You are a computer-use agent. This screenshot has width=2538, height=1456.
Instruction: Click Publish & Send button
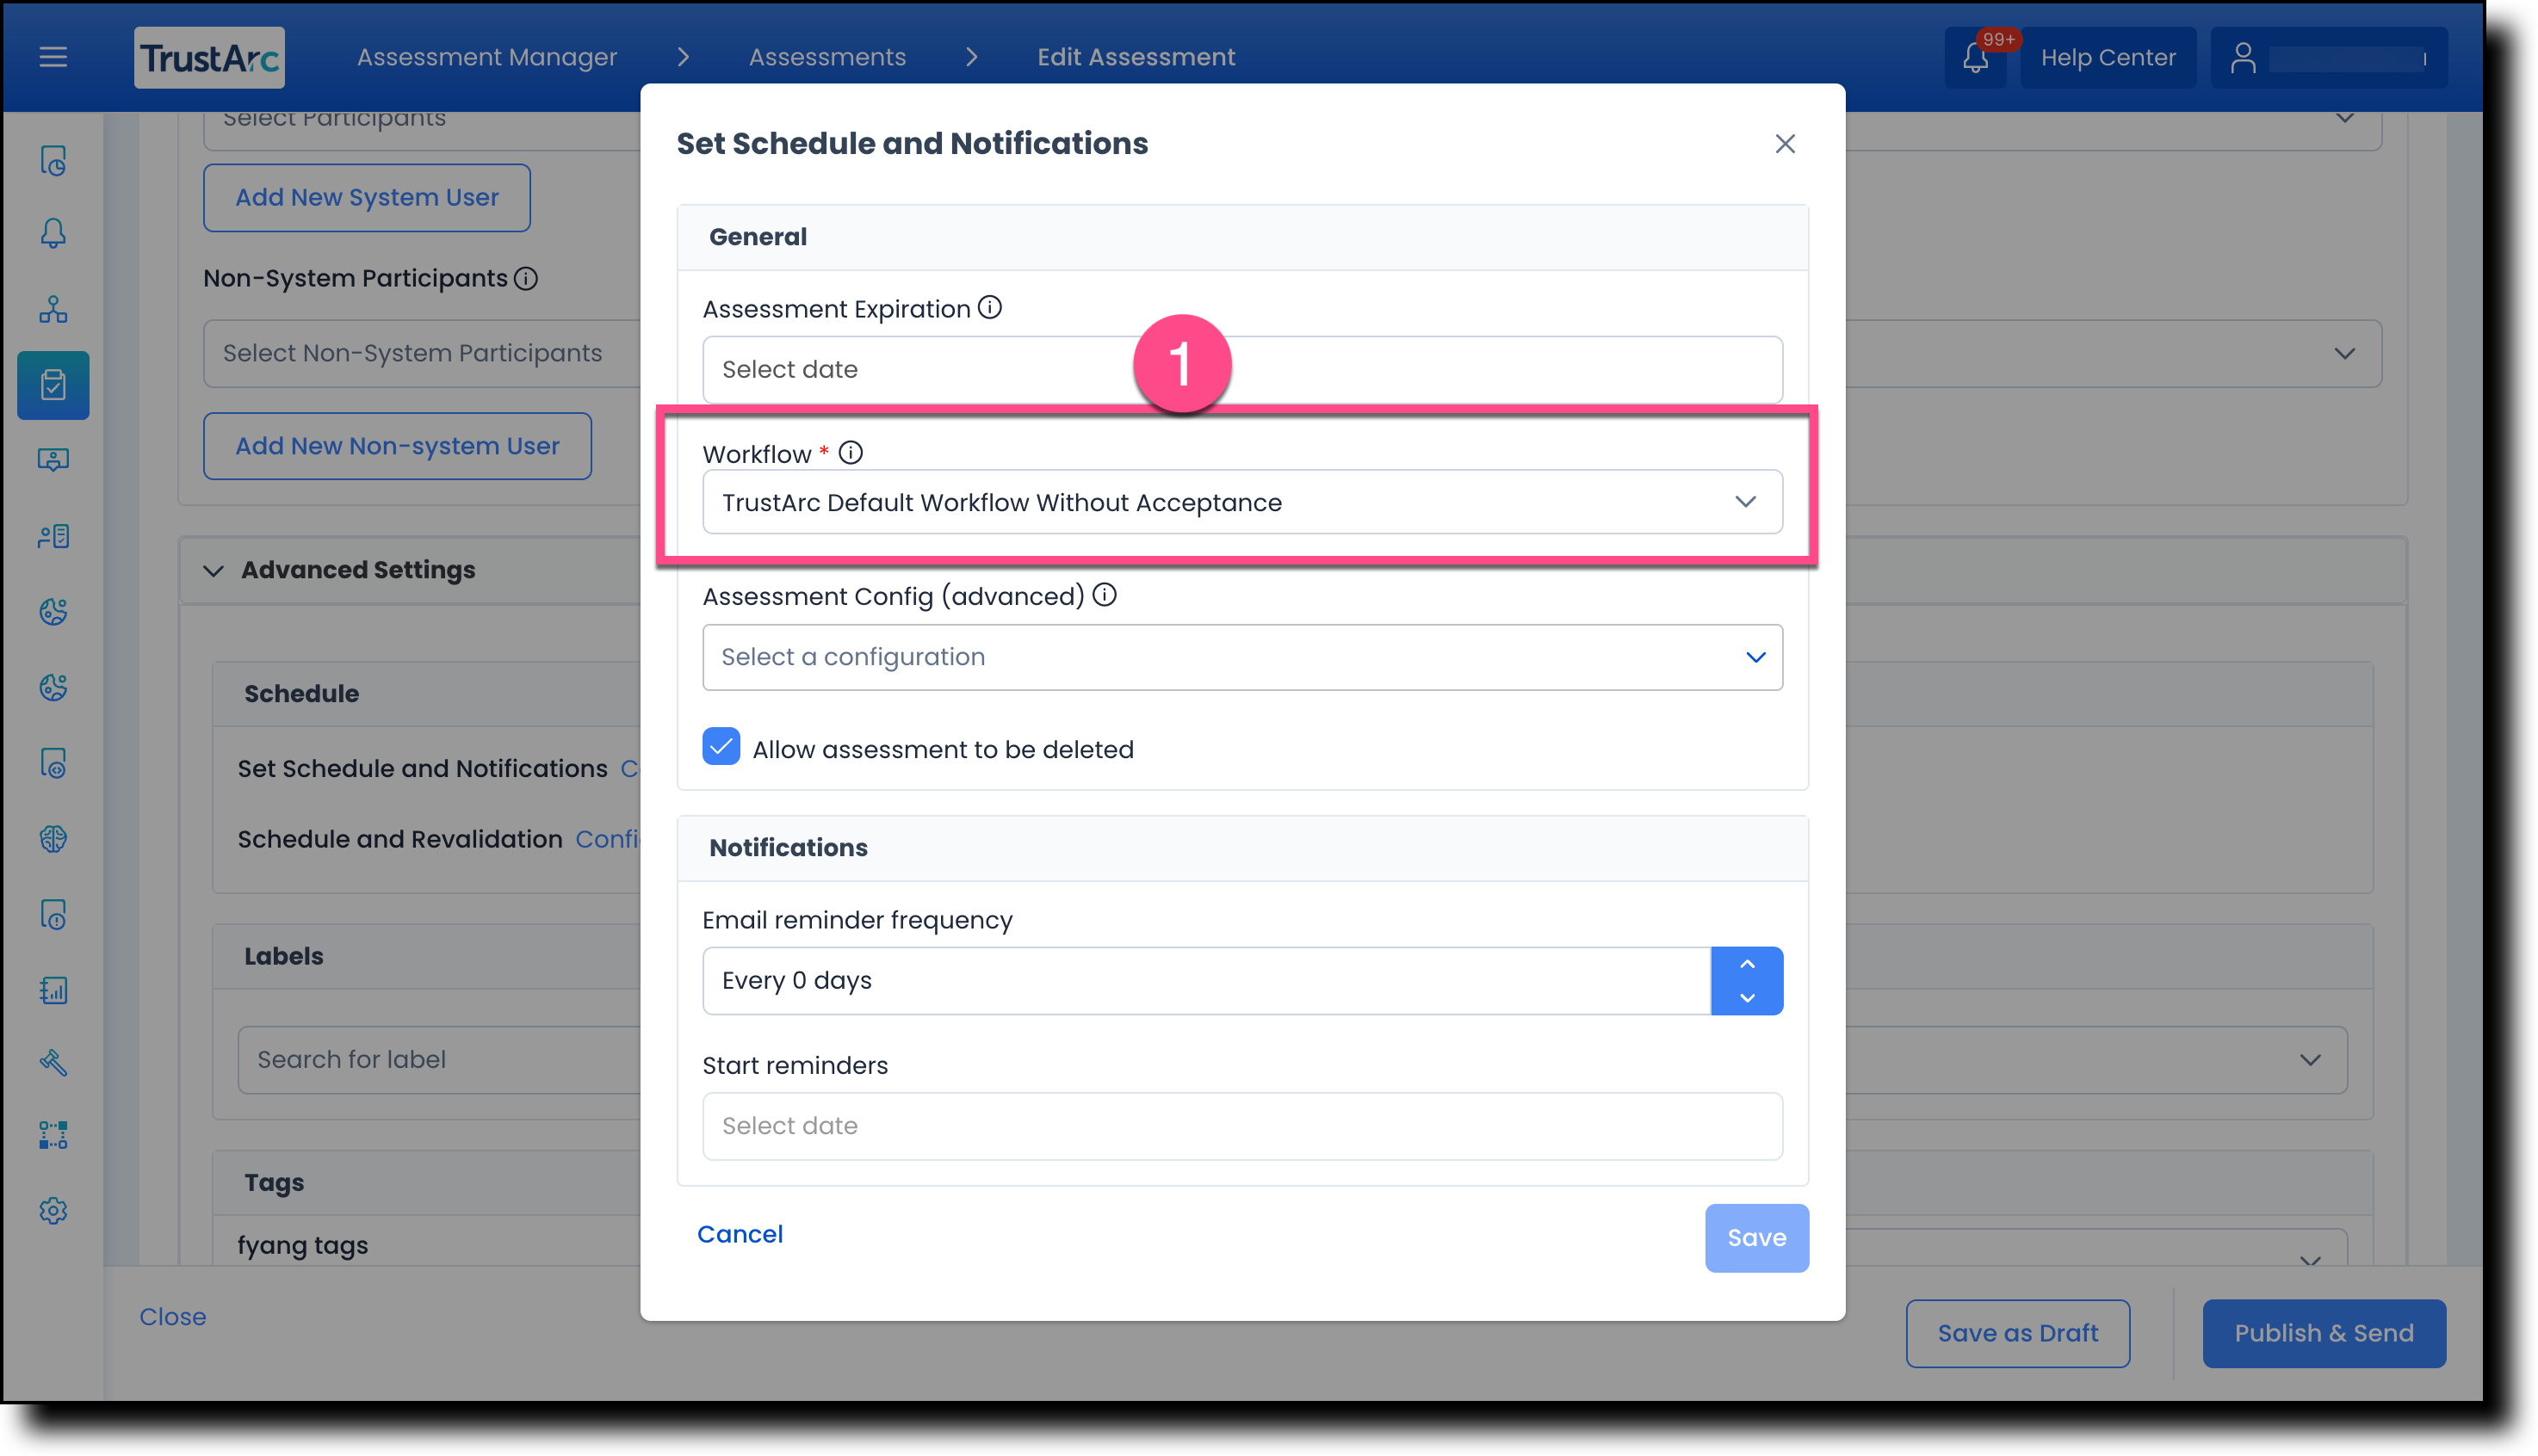tap(2323, 1333)
